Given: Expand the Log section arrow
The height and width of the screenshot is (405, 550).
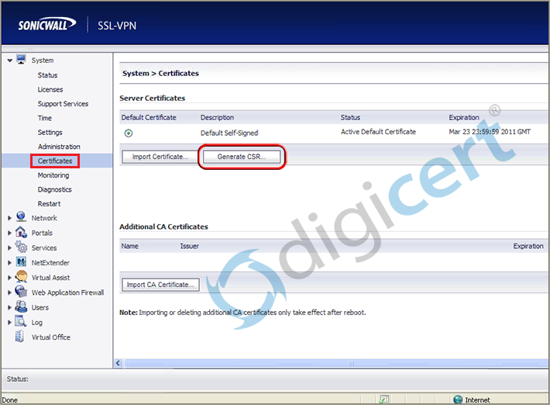Looking at the screenshot, I should click(9, 322).
